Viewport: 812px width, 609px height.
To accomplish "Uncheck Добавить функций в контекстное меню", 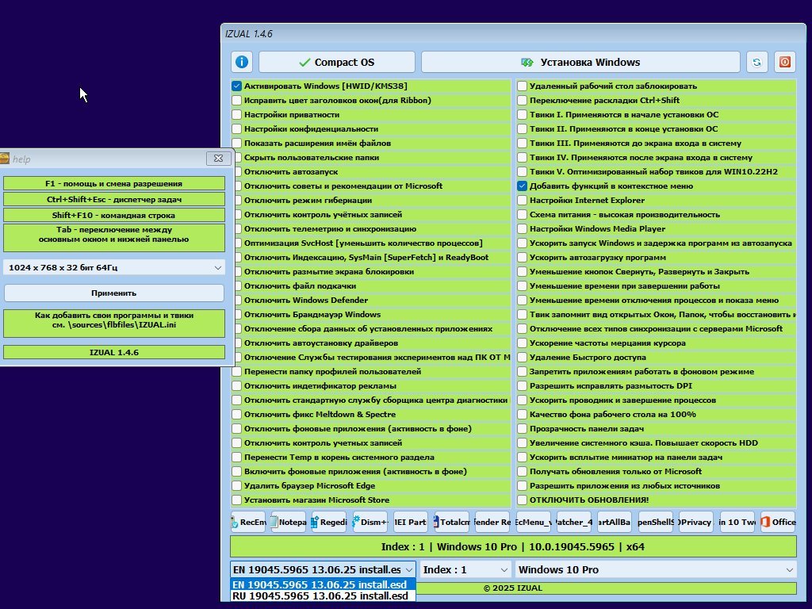I will click(522, 186).
